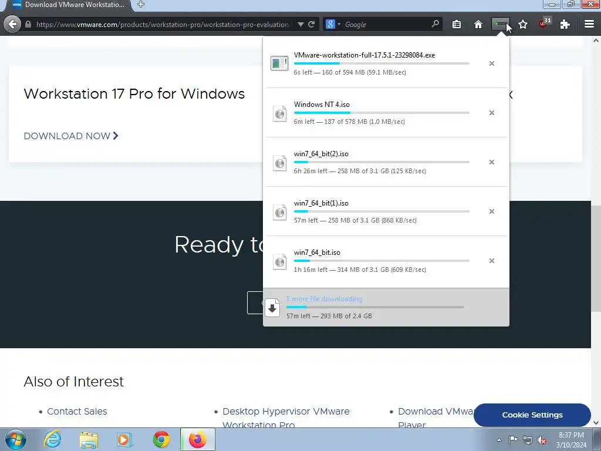Open '1 more file downloading' link
The width and height of the screenshot is (601, 451).
tap(324, 299)
